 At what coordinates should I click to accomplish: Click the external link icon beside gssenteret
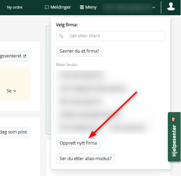[x=25, y=56]
